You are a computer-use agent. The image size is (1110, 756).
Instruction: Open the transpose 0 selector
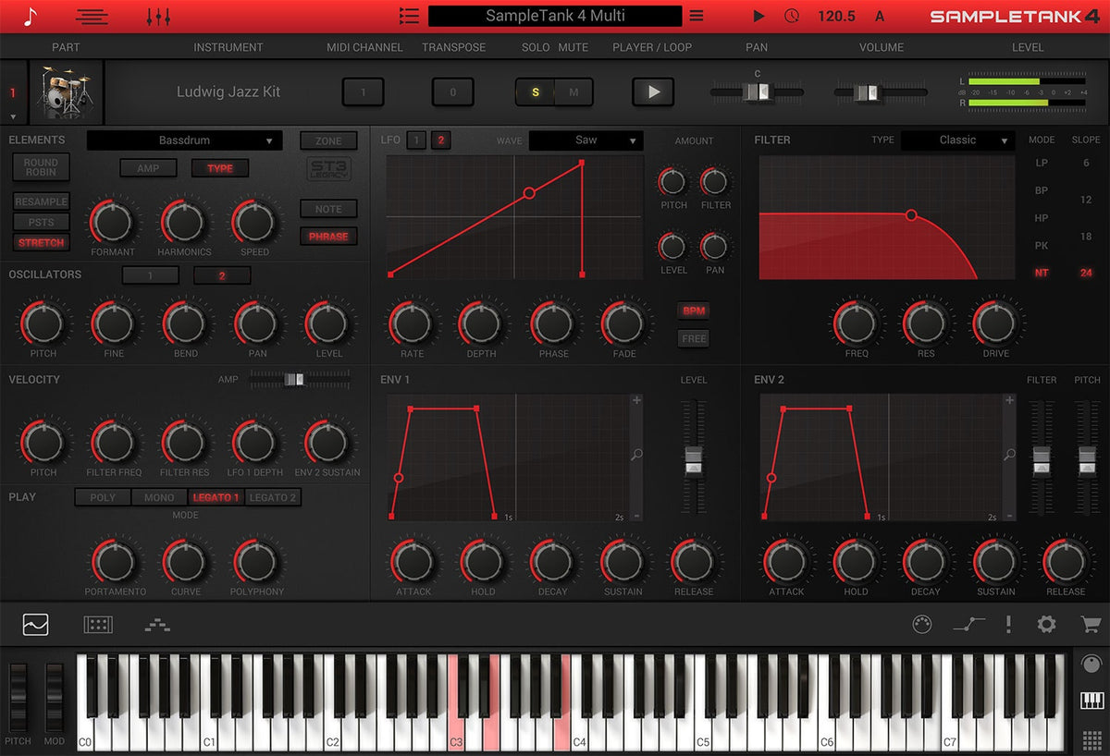(x=452, y=91)
